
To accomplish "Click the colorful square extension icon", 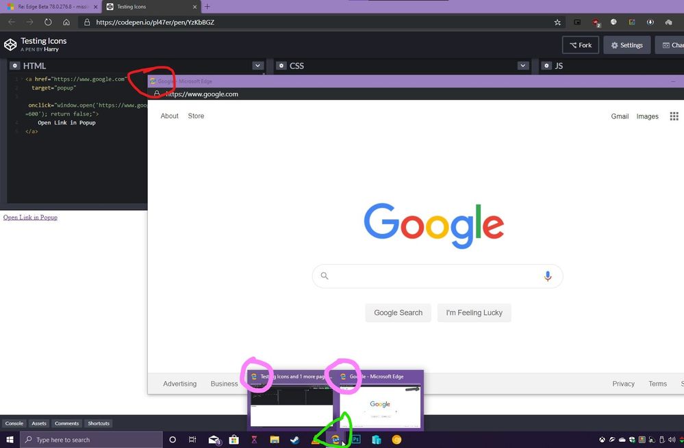I will 632,22.
